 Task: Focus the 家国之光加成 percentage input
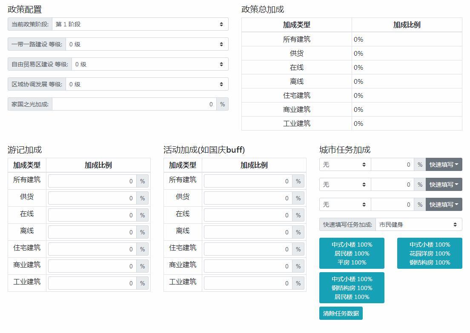(x=134, y=104)
